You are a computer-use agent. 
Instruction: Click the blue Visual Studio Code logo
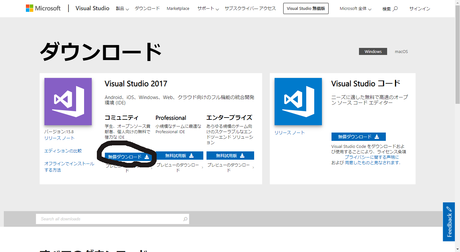click(x=298, y=102)
